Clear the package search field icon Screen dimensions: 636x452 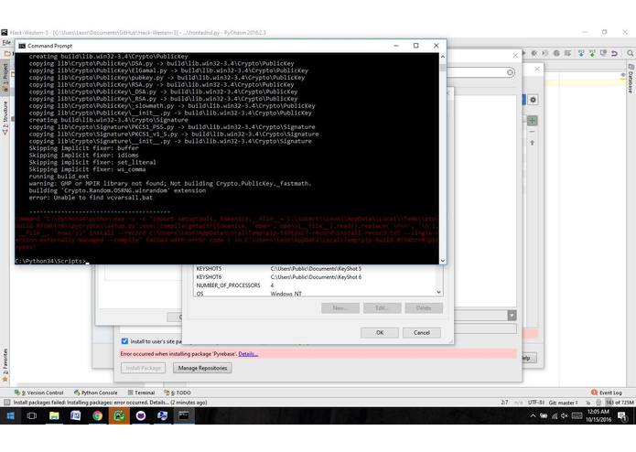click(x=511, y=72)
